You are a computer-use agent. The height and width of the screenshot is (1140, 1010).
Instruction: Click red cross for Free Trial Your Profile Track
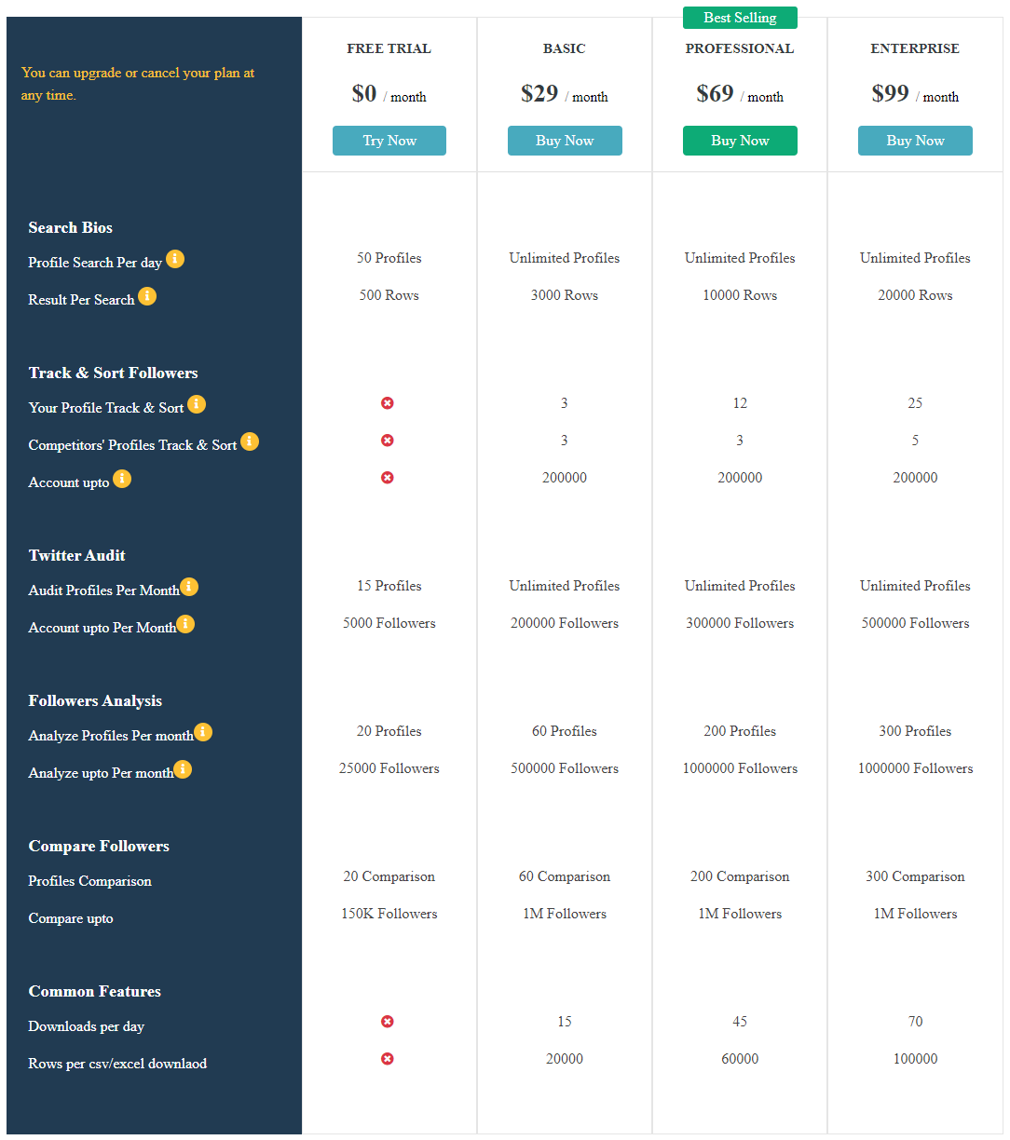(x=388, y=403)
